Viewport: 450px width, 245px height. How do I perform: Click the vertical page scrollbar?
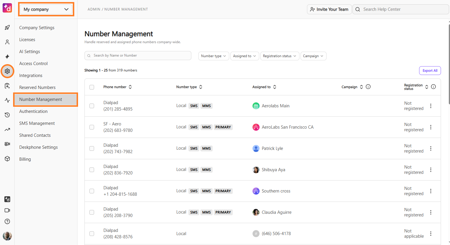[x=449, y=64]
